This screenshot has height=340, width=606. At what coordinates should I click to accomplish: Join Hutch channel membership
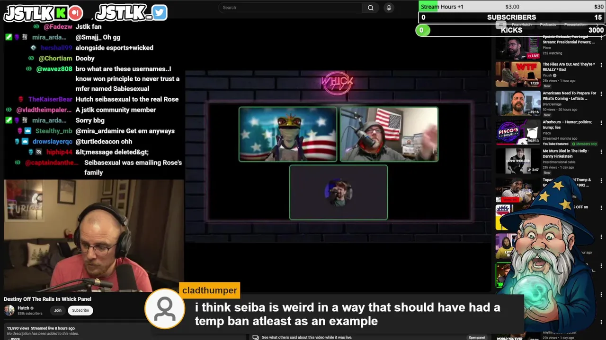point(58,310)
